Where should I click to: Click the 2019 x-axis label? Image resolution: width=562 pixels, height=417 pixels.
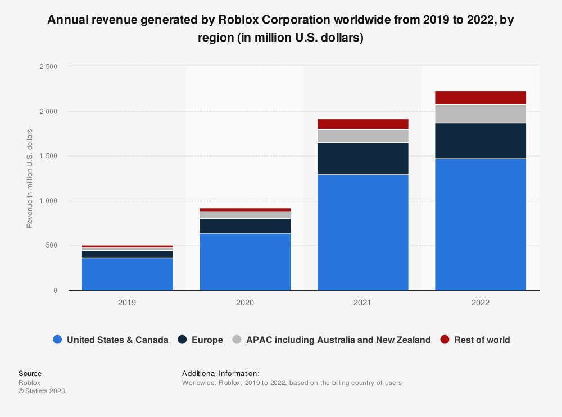(x=127, y=303)
